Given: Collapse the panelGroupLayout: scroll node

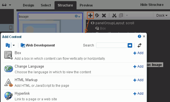Looking at the screenshot, I should pos(88,23).
